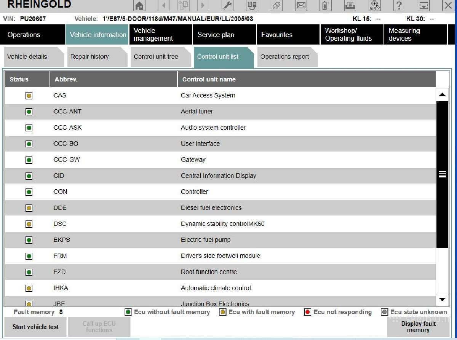Image resolution: width=457 pixels, height=340 pixels.
Task: Click the CCC-ANT status indicator icon
Action: point(29,112)
